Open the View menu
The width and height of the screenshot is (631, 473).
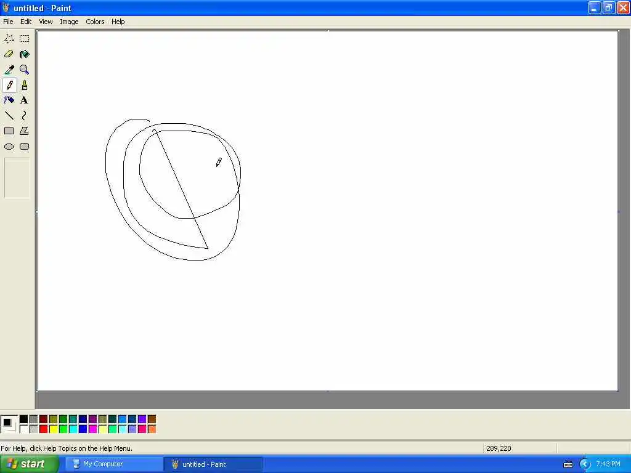46,22
